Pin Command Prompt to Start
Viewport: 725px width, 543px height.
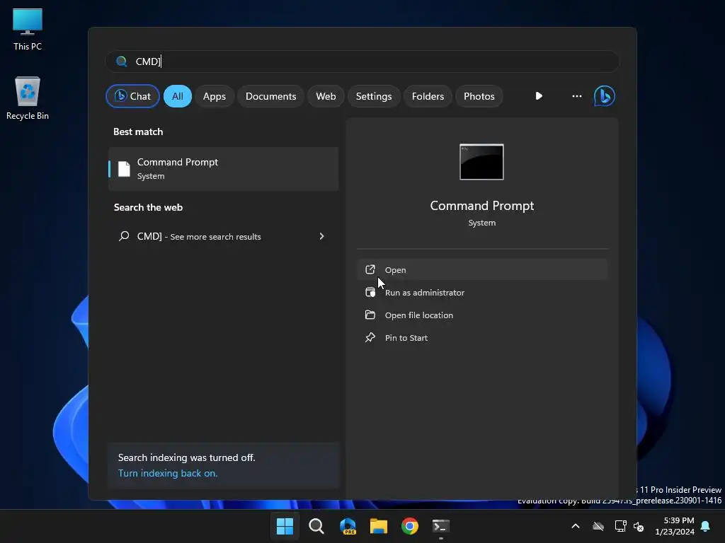click(481, 337)
